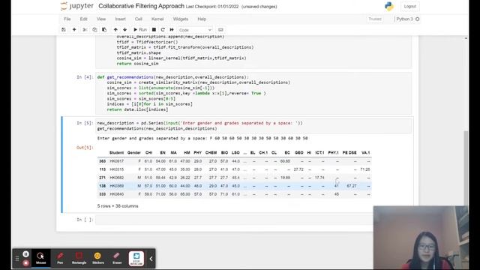The width and height of the screenshot is (480, 270).
Task: Open the Kernel menu
Action: (x=157, y=19)
